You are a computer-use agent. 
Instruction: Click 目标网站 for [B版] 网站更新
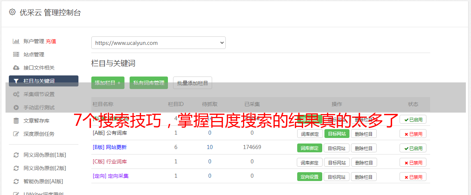[x=337, y=148]
